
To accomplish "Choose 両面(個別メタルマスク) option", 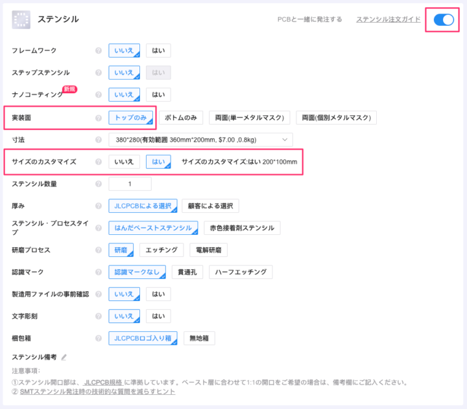I will tap(336, 118).
